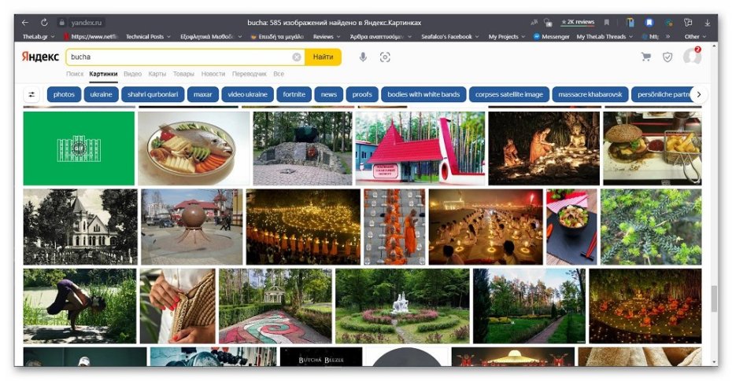The width and height of the screenshot is (732, 381).
Task: Expand My TheLab Threads bookmark folder
Action: pos(604,36)
